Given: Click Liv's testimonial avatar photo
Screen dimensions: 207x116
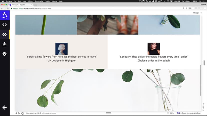Looking at the screenshot, I should coord(61,49).
